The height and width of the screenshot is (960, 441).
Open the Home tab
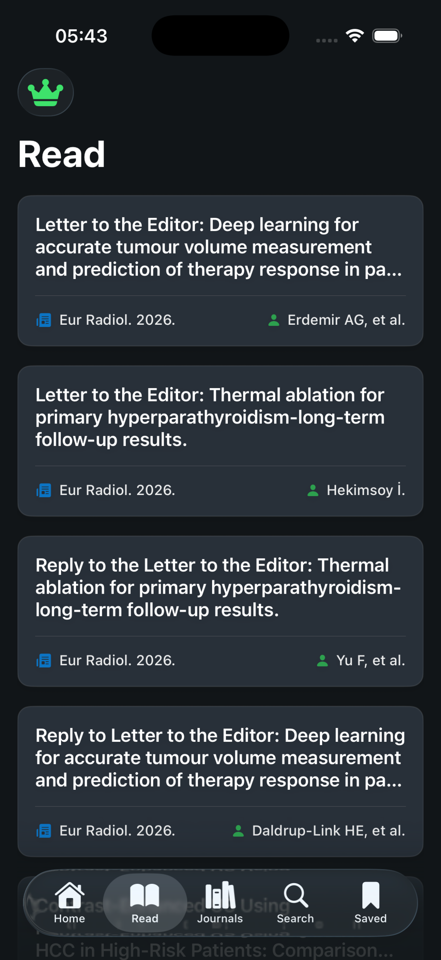[x=69, y=902]
